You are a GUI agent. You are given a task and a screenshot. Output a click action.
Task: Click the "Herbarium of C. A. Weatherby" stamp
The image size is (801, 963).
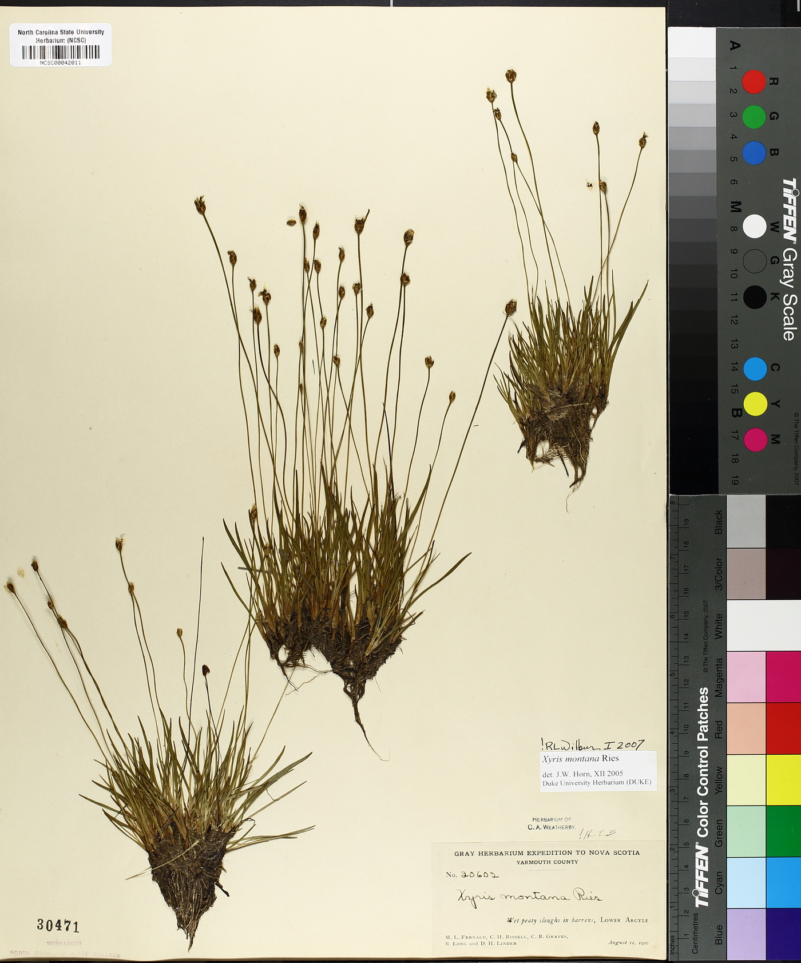pyautogui.click(x=552, y=823)
